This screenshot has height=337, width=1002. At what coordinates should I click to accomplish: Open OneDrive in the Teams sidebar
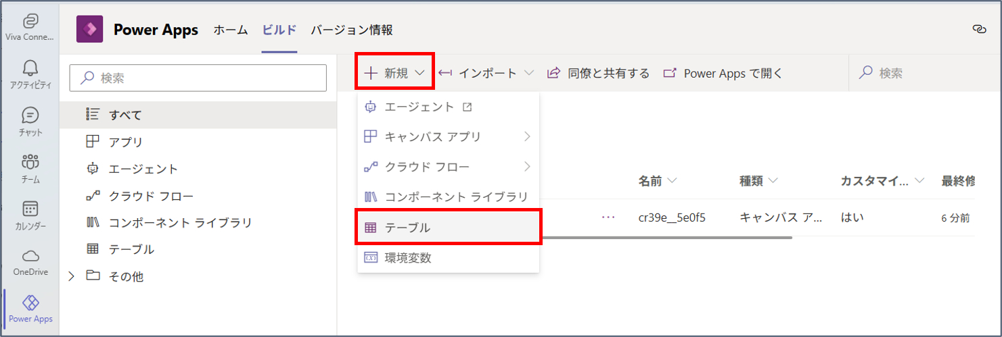click(30, 263)
